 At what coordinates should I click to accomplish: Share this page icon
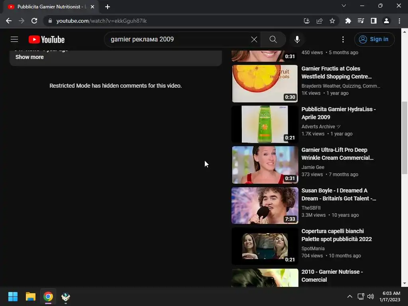319,21
